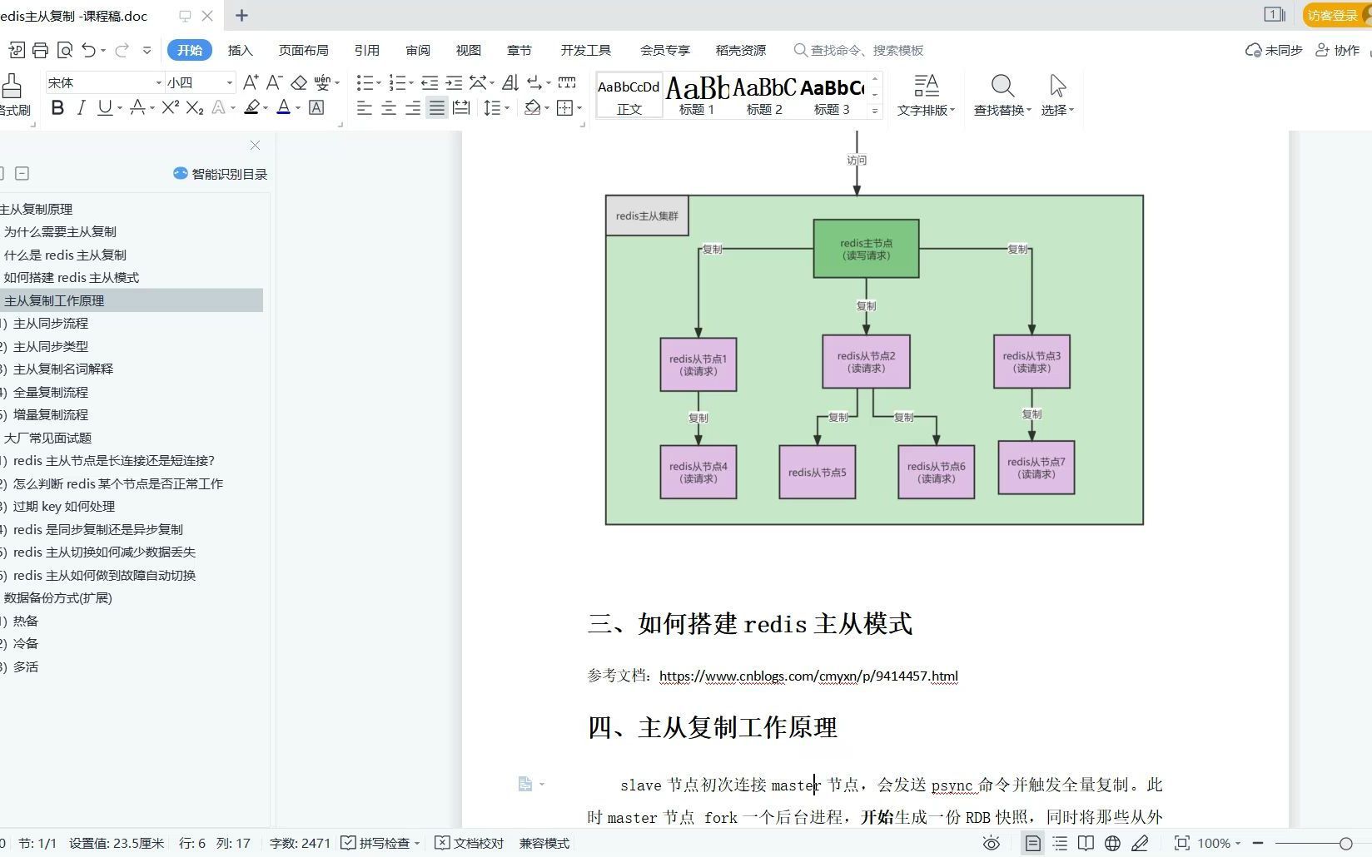Open the 审阅 Review tab
The width and height of the screenshot is (1372, 857).
418,50
